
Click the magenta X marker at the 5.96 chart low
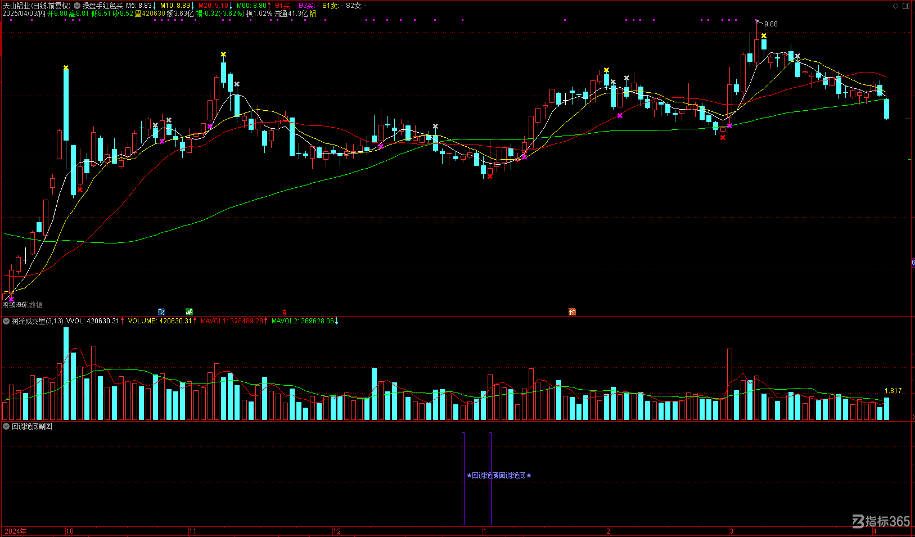pyautogui.click(x=11, y=299)
